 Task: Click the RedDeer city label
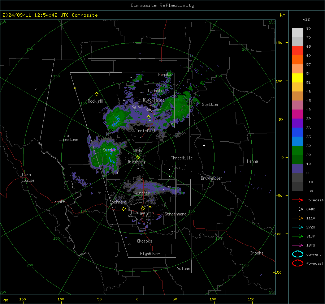point(153,110)
